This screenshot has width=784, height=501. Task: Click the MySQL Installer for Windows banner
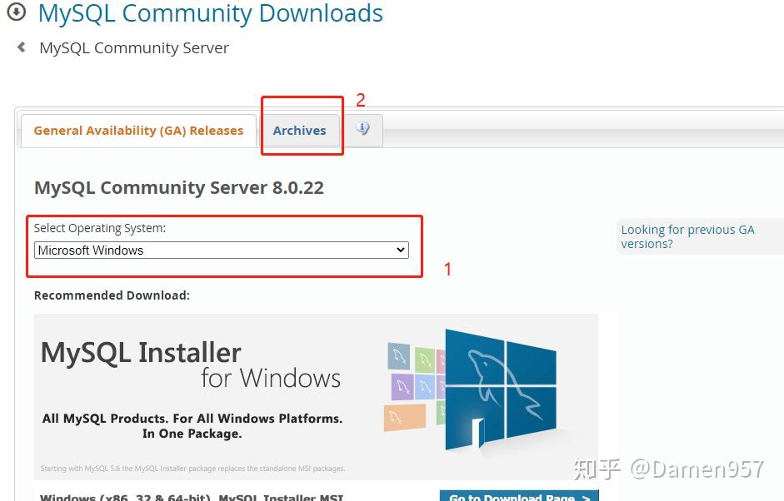click(316, 397)
